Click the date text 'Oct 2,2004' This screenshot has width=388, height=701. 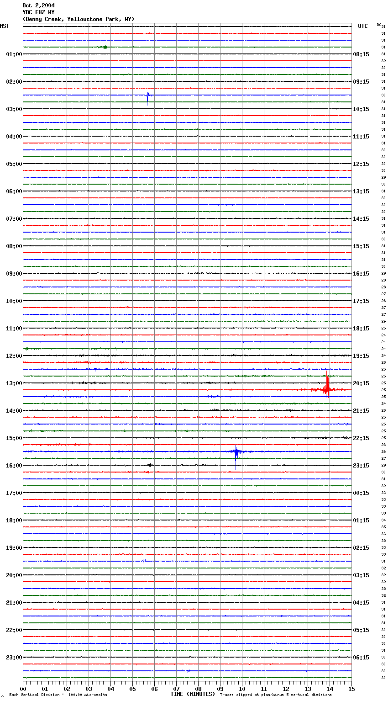coord(38,5)
